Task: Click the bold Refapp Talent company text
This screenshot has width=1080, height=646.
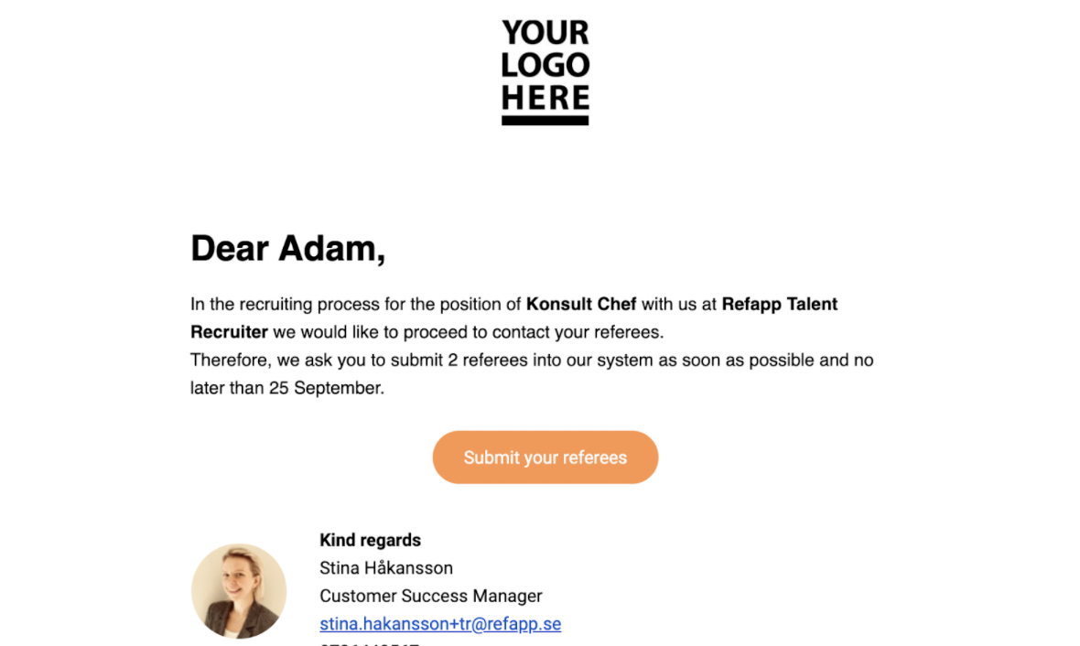Action: [779, 305]
